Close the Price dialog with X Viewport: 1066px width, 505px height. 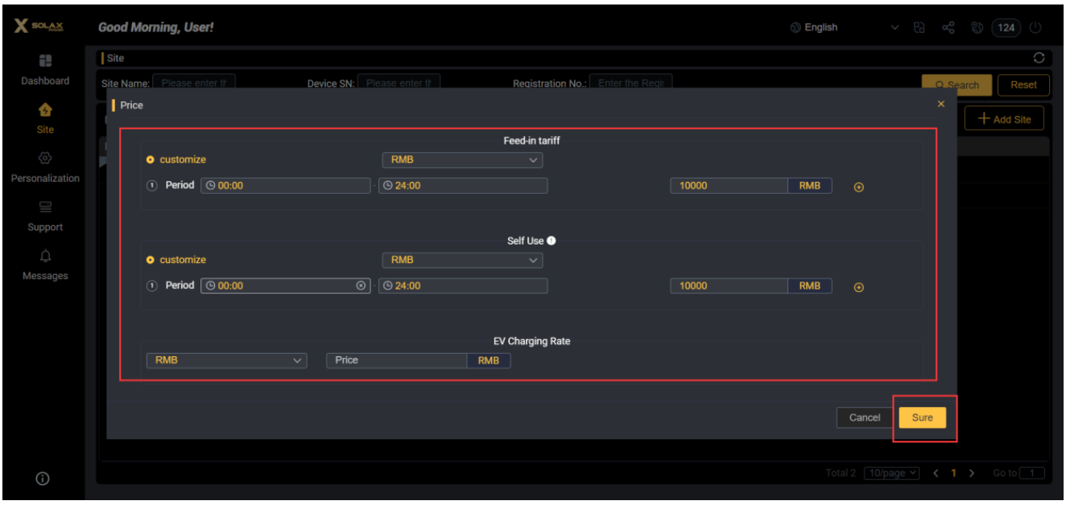coord(941,105)
